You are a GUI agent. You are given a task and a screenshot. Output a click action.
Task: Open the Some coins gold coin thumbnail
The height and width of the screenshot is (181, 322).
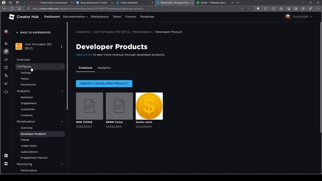[149, 106]
